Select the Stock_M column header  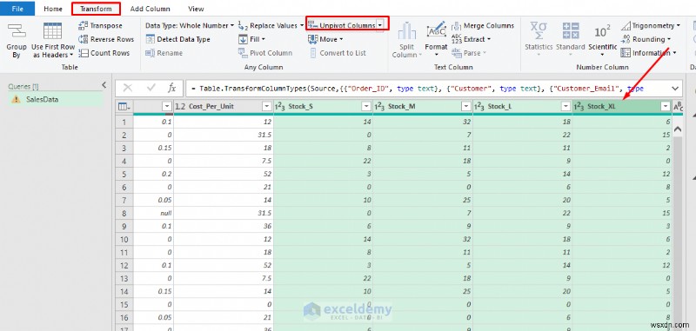coord(423,106)
